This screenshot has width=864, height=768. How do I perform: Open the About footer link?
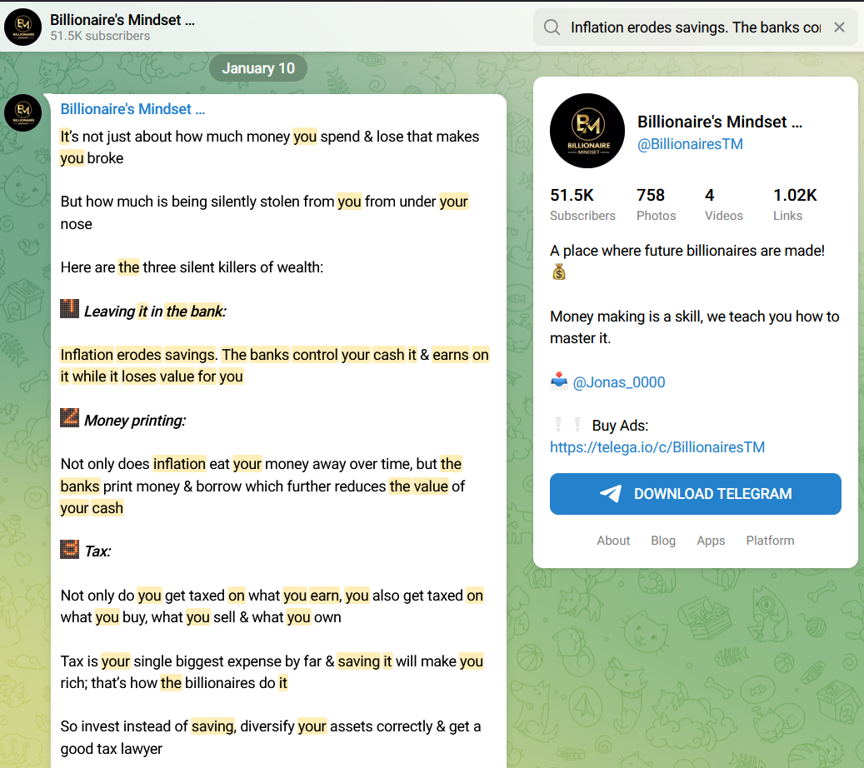pos(613,541)
